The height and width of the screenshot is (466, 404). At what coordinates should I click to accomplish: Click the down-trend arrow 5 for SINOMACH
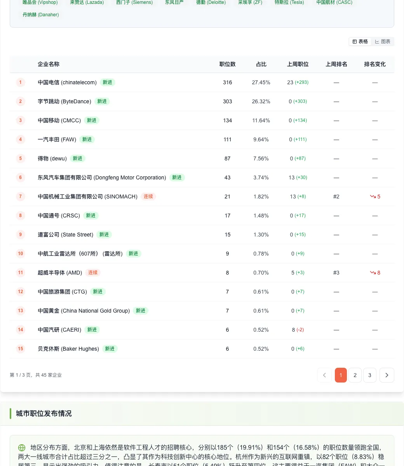(x=375, y=196)
